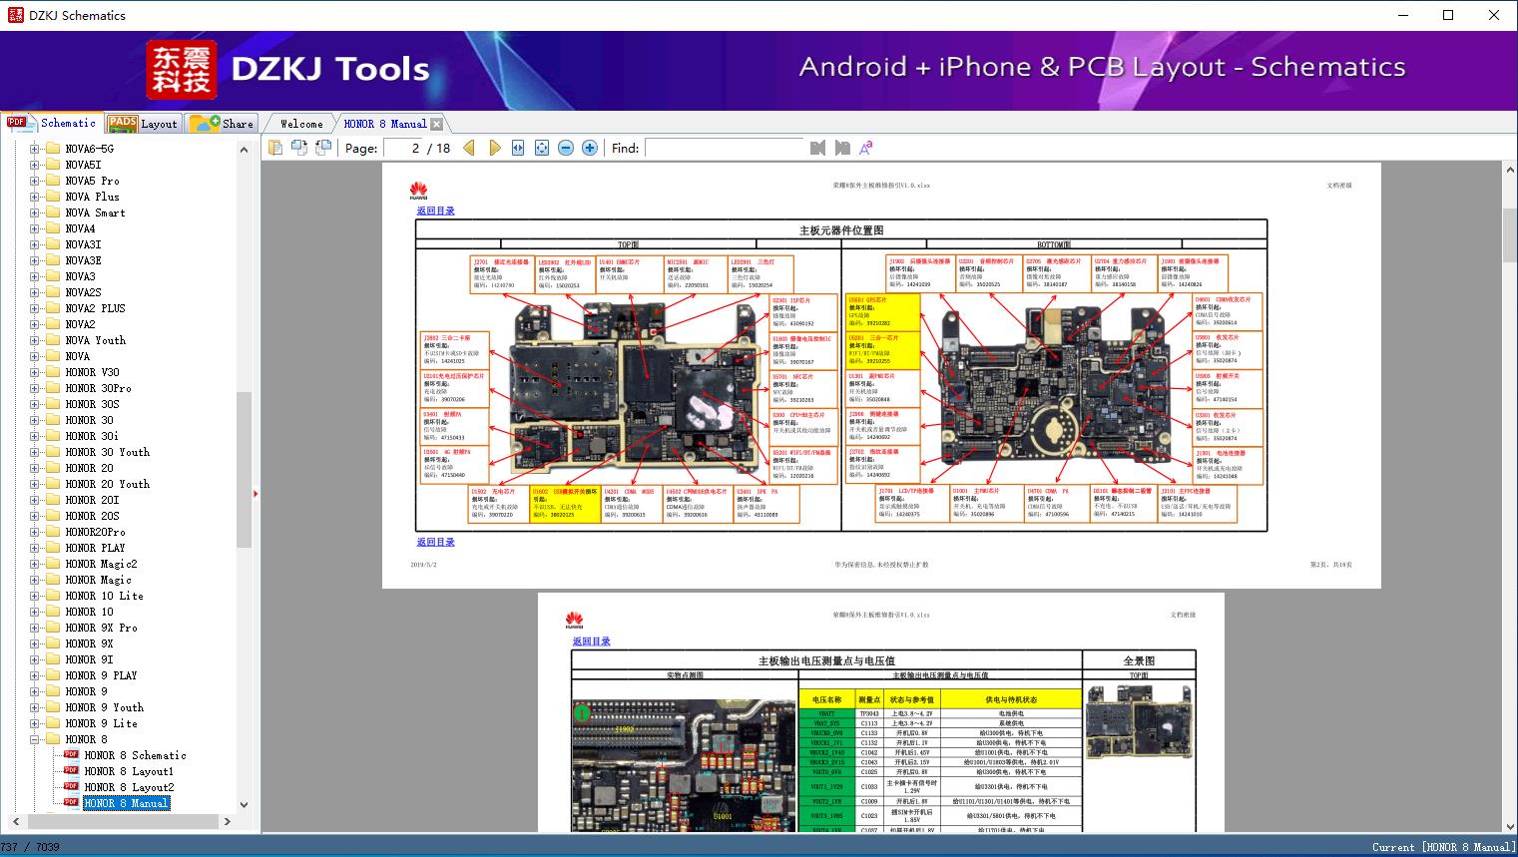Click the top 返回目录 link on page
The height and width of the screenshot is (857, 1518).
[x=436, y=211]
